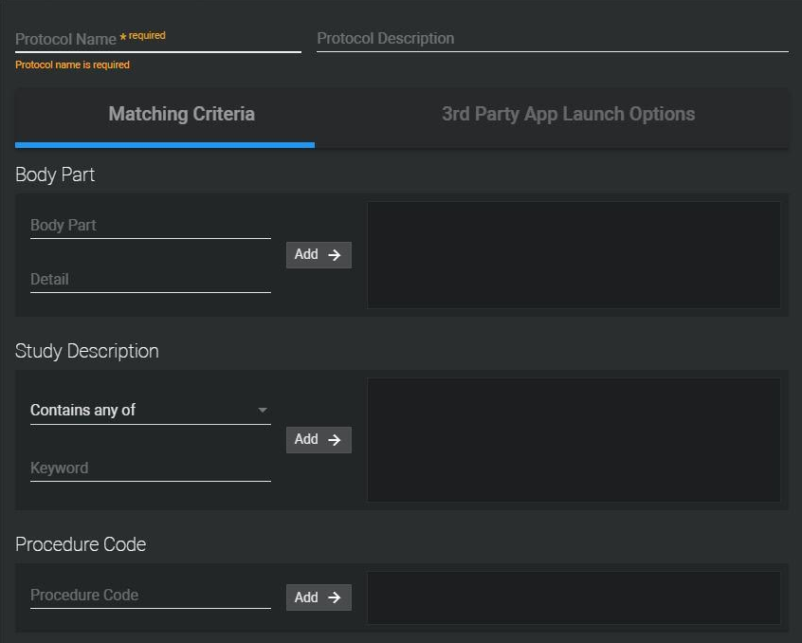Click the empty Procedure Code list box
Image resolution: width=802 pixels, height=643 pixels.
click(574, 597)
